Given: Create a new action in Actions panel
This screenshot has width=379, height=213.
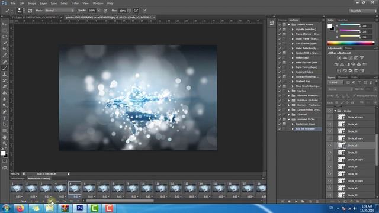Looking at the screenshot, I should click(310, 201).
